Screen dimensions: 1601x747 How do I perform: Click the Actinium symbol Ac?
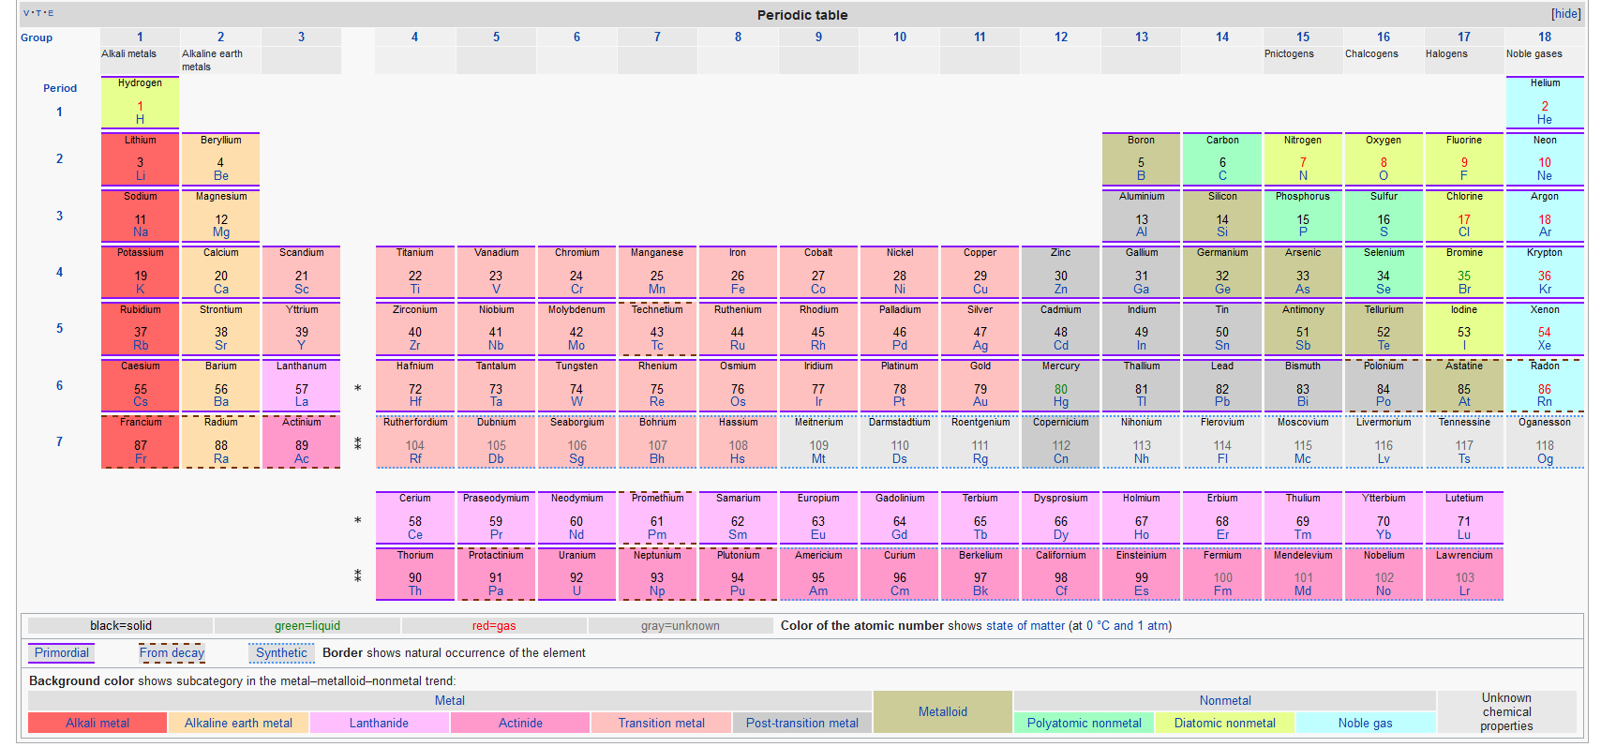tap(301, 459)
